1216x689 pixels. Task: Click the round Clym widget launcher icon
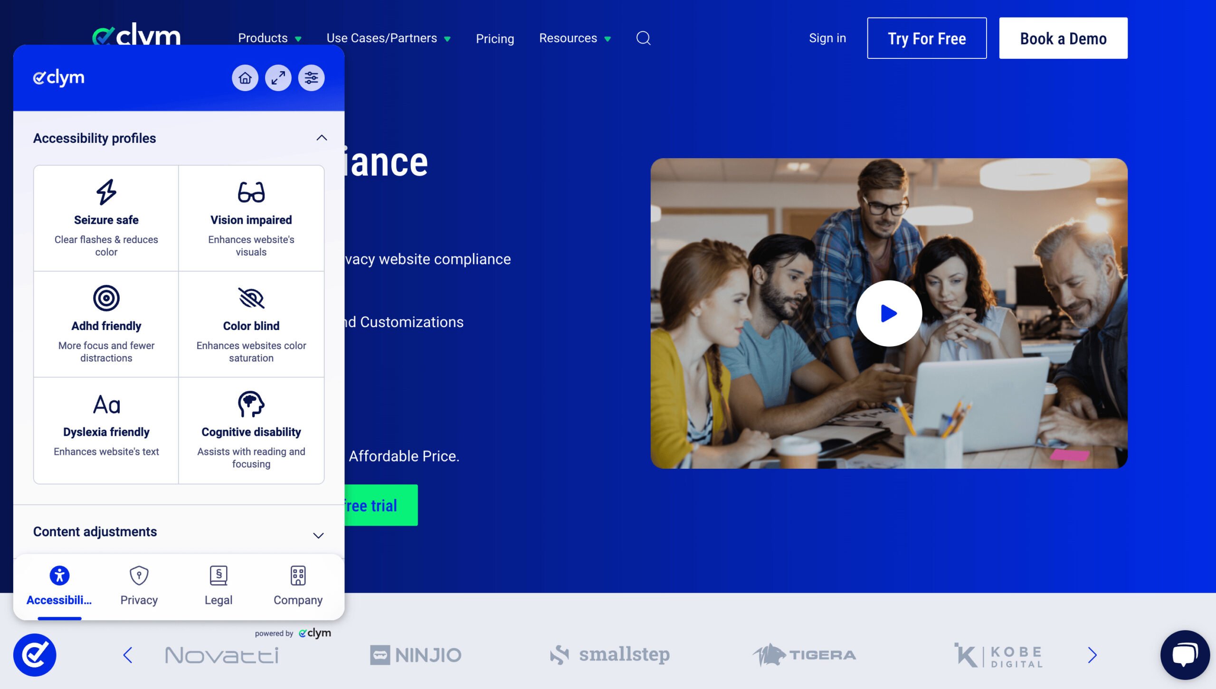coord(35,655)
